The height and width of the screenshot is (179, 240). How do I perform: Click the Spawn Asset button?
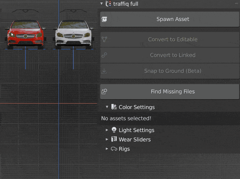(x=169, y=19)
